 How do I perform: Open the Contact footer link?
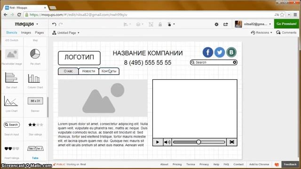tap(238, 164)
